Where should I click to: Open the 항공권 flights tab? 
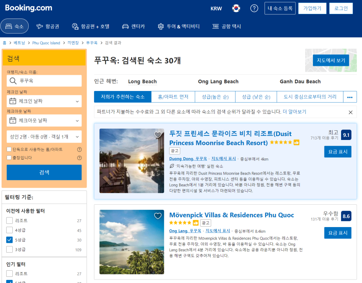[48, 27]
